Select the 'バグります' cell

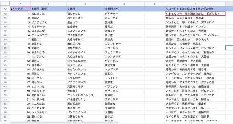click(124, 87)
